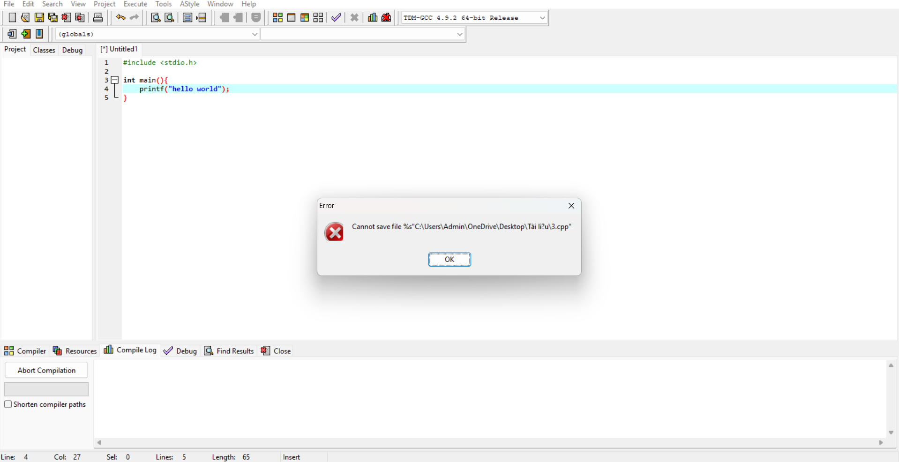Open the Compiler bottom tab
This screenshot has width=899, height=462.
(25, 351)
